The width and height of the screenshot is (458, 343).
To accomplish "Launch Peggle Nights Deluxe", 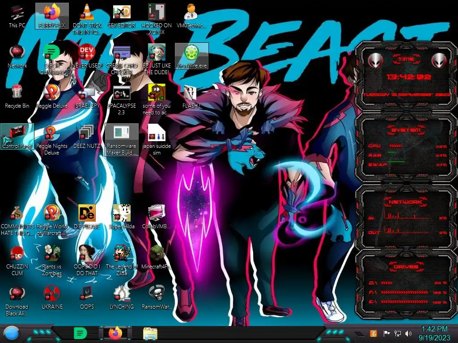I will 52,140.
